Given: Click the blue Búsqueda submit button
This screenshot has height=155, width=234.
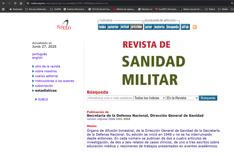Looking at the screenshot, I should click(208, 98).
